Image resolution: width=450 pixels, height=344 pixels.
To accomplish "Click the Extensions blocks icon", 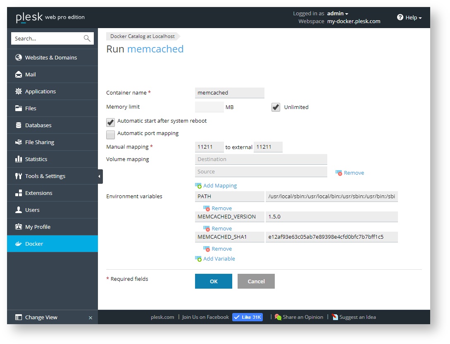I will click(x=19, y=193).
